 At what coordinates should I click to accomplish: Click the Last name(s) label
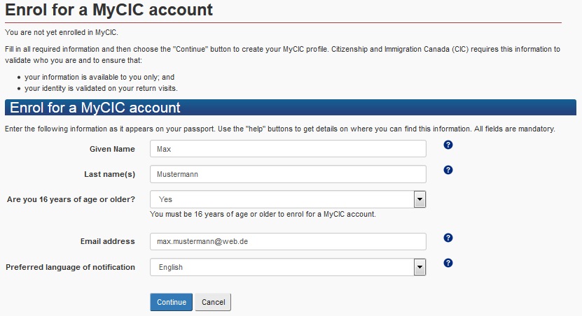(x=109, y=174)
